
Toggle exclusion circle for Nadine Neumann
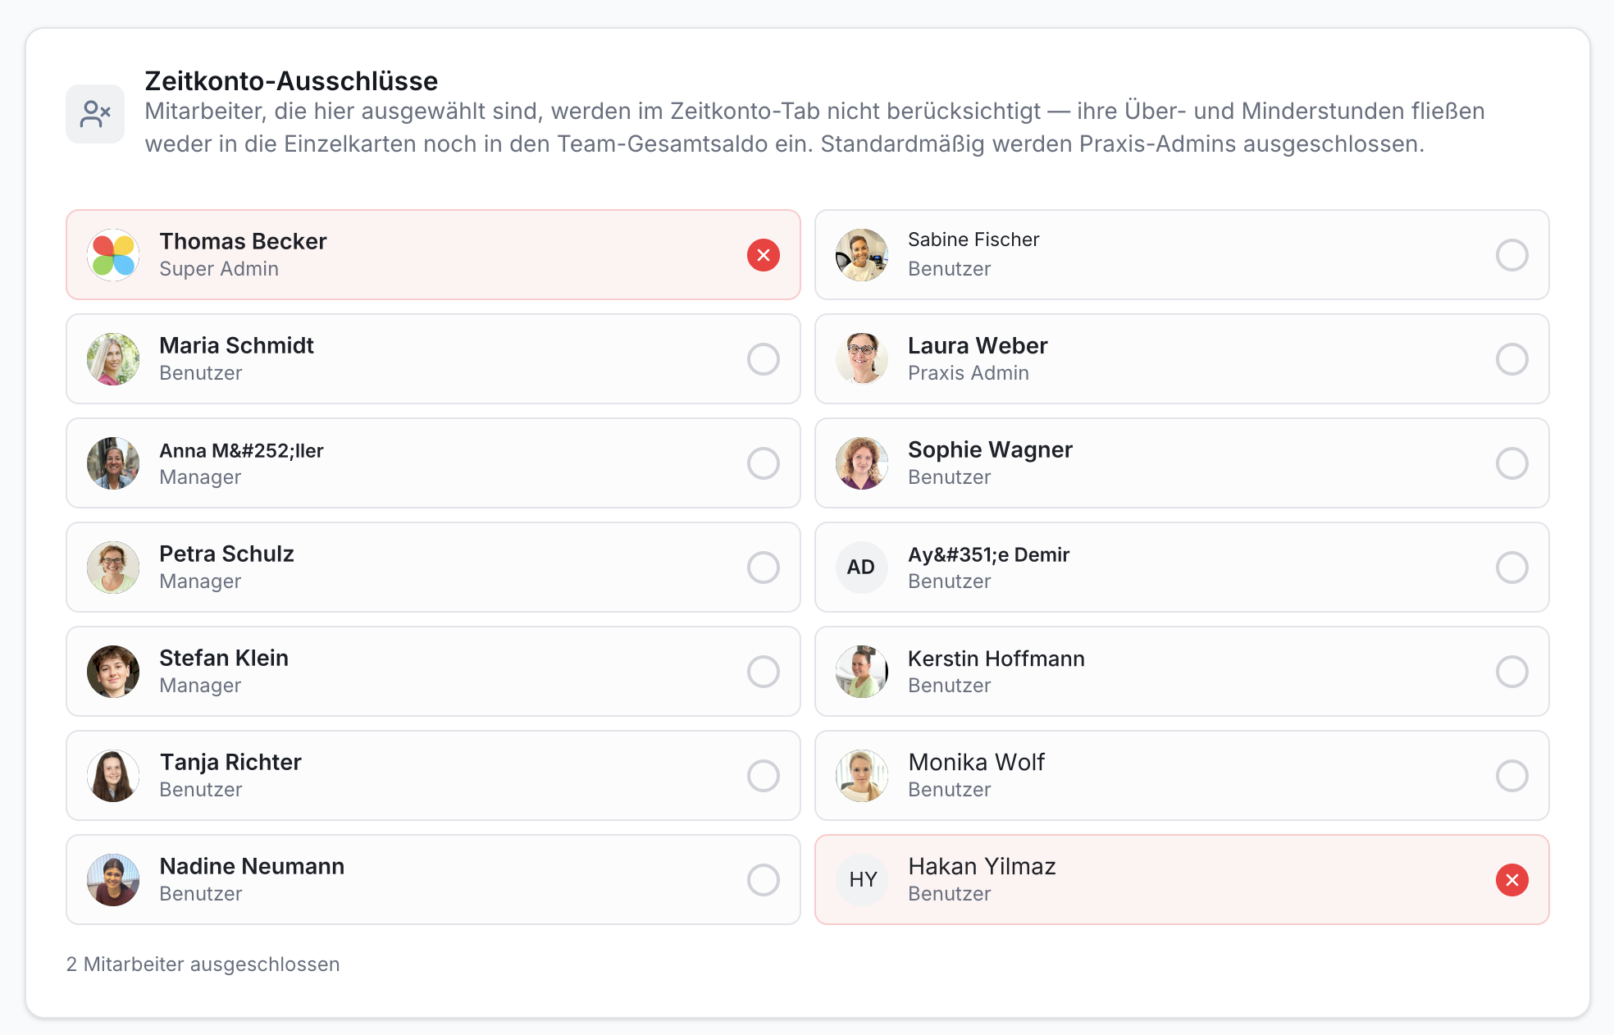(x=763, y=880)
